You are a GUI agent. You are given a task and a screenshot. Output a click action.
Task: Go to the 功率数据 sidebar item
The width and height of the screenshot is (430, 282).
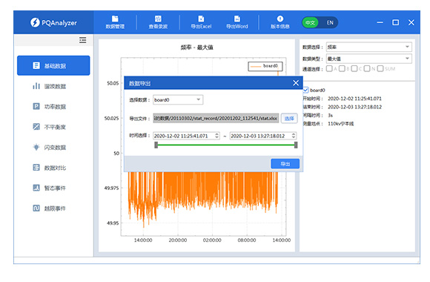50,107
